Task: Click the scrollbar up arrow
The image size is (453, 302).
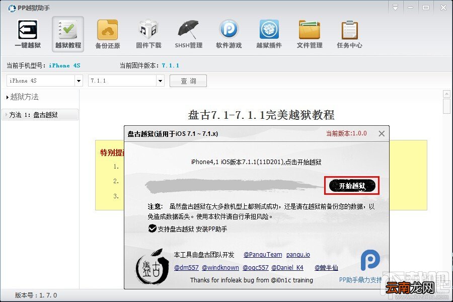Action: pyautogui.click(x=446, y=94)
